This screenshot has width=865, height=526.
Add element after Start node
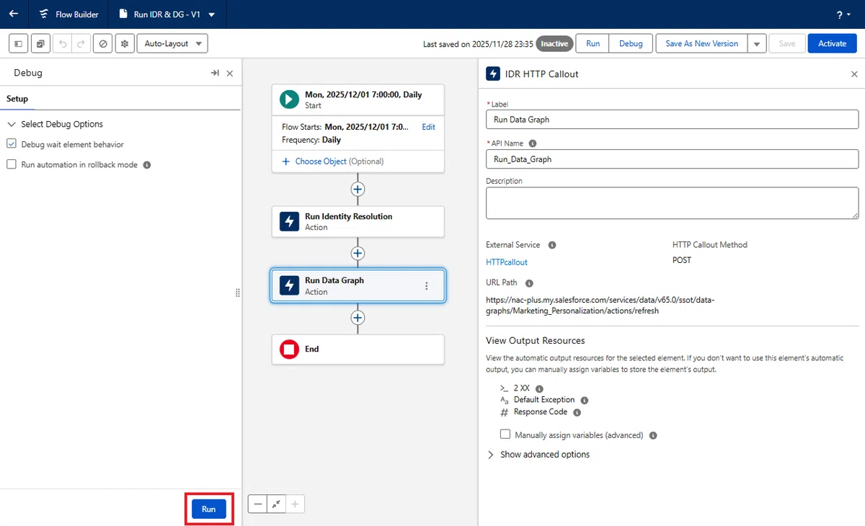point(358,190)
